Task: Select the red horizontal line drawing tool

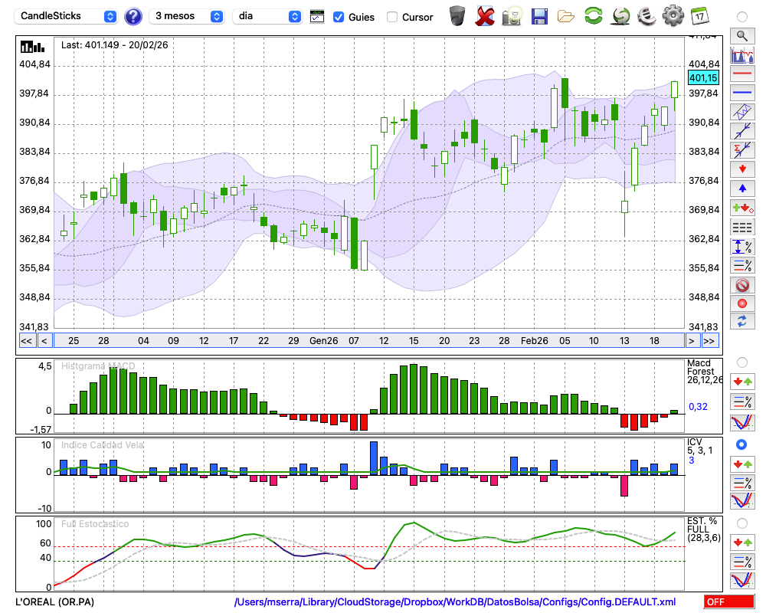Action: [x=742, y=74]
